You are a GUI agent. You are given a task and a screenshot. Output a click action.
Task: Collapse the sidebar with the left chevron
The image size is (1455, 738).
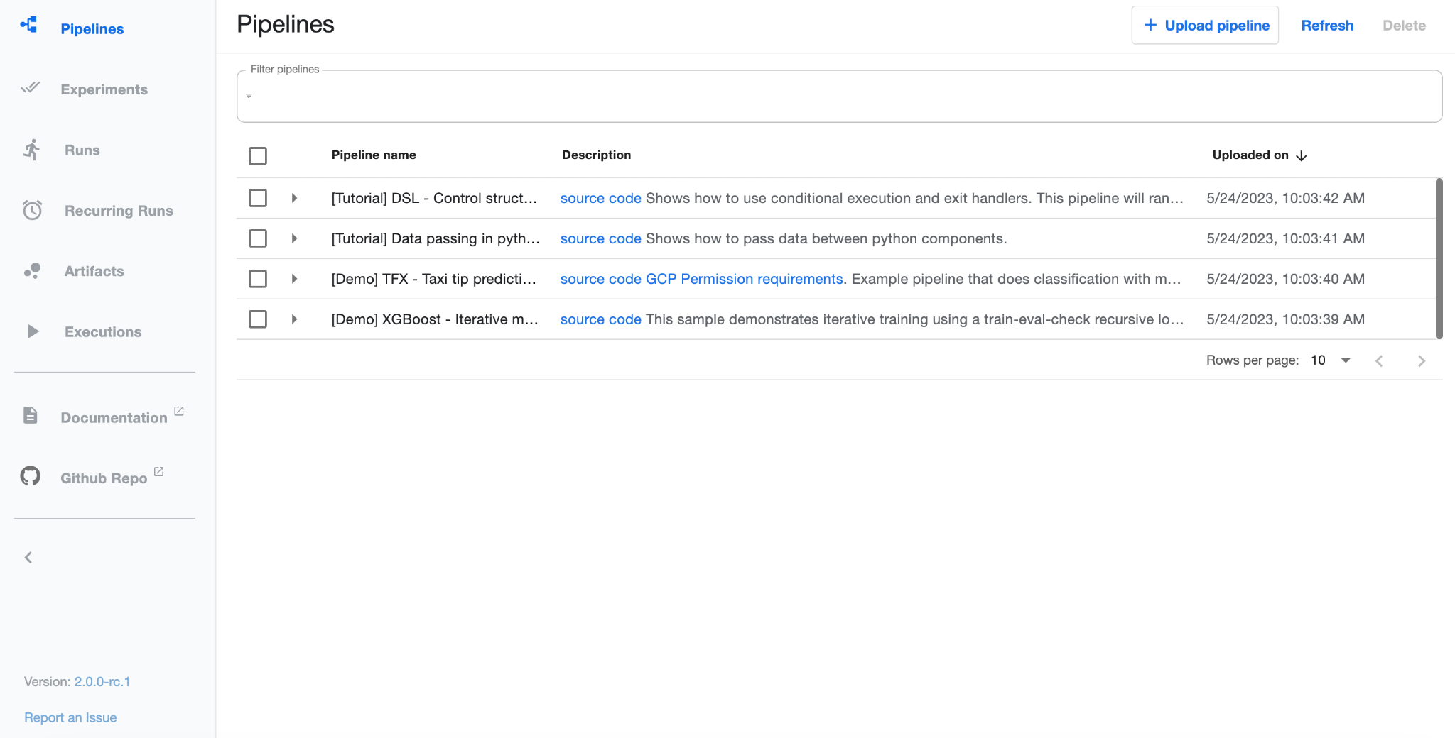pos(28,558)
